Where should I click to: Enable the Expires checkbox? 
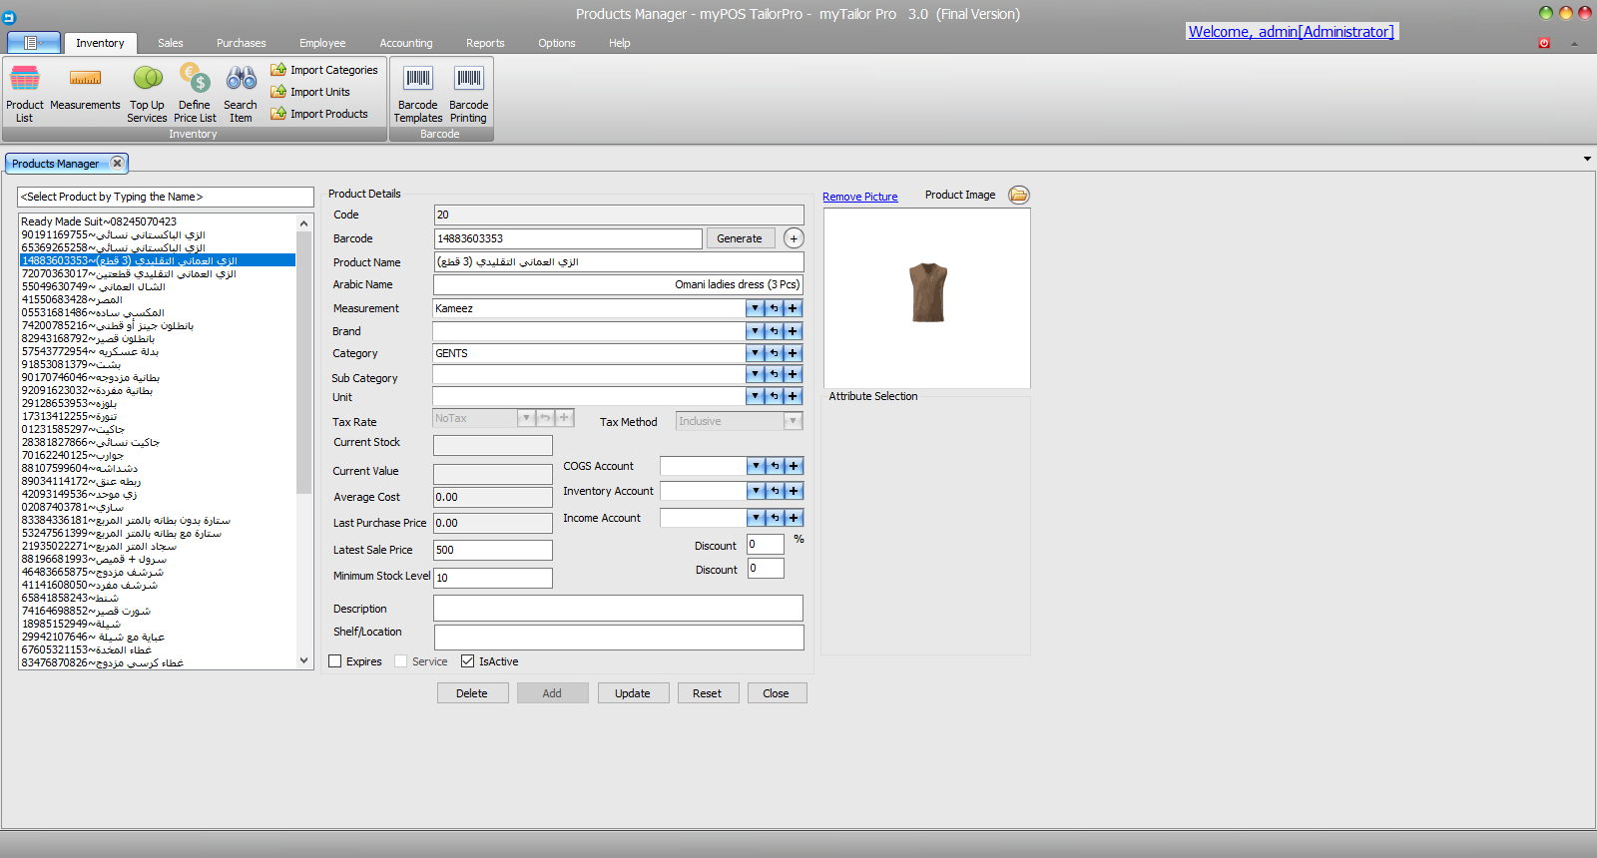(x=335, y=661)
